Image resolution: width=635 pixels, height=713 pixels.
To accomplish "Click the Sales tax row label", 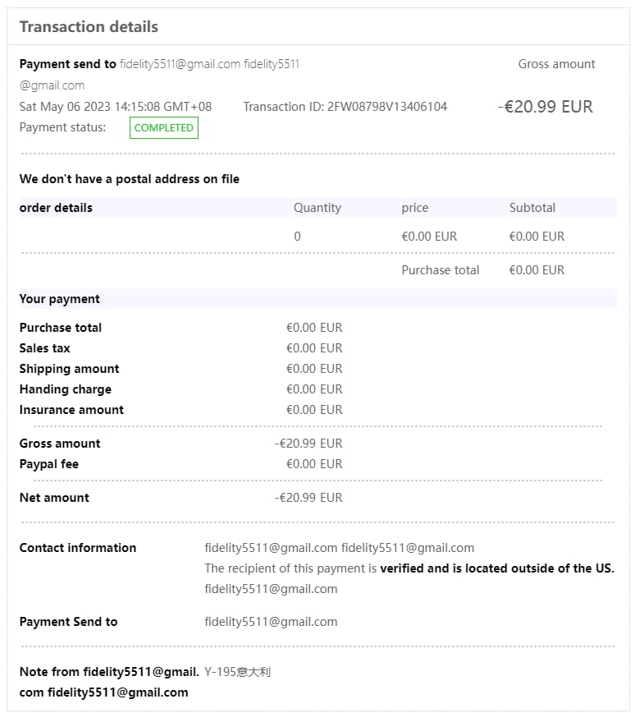I will tap(45, 348).
